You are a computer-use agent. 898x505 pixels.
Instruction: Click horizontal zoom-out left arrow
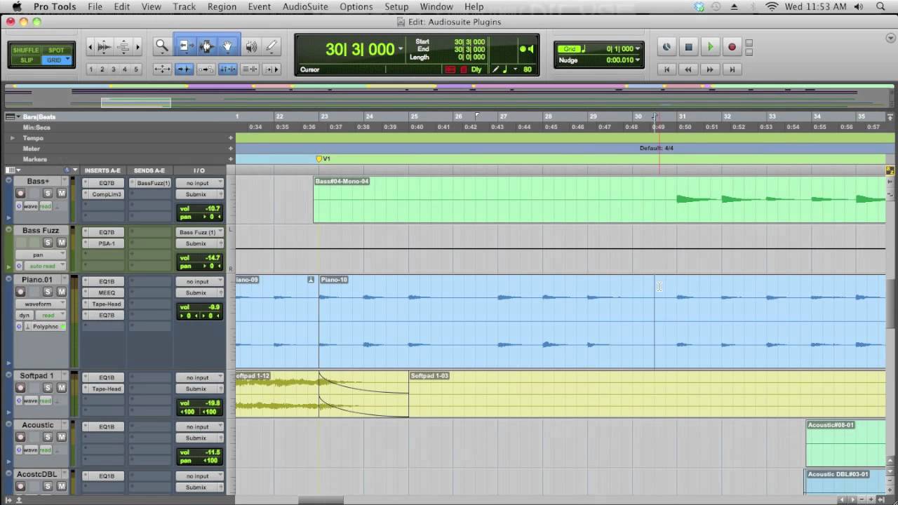pos(90,46)
